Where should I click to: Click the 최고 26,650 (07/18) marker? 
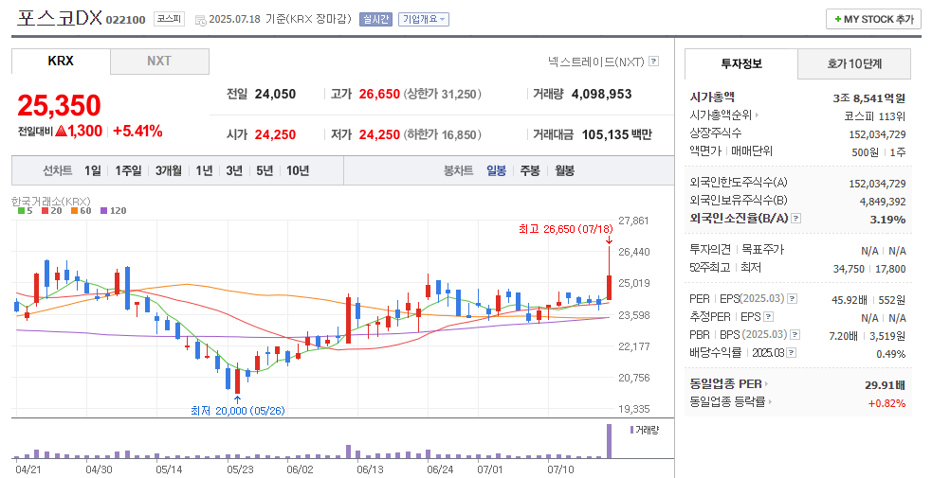point(565,229)
